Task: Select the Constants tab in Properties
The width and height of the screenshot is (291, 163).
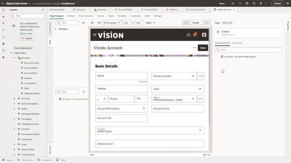Action: coord(237,43)
